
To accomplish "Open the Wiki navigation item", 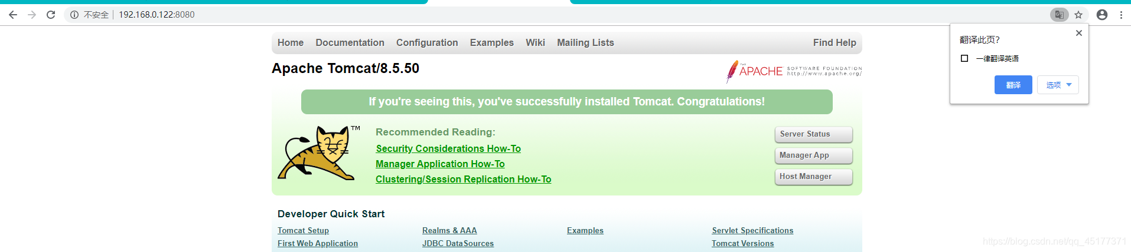I will point(535,42).
